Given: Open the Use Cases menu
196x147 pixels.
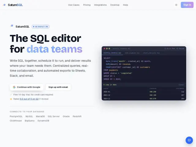Looking at the screenshot, I should pos(74,5).
